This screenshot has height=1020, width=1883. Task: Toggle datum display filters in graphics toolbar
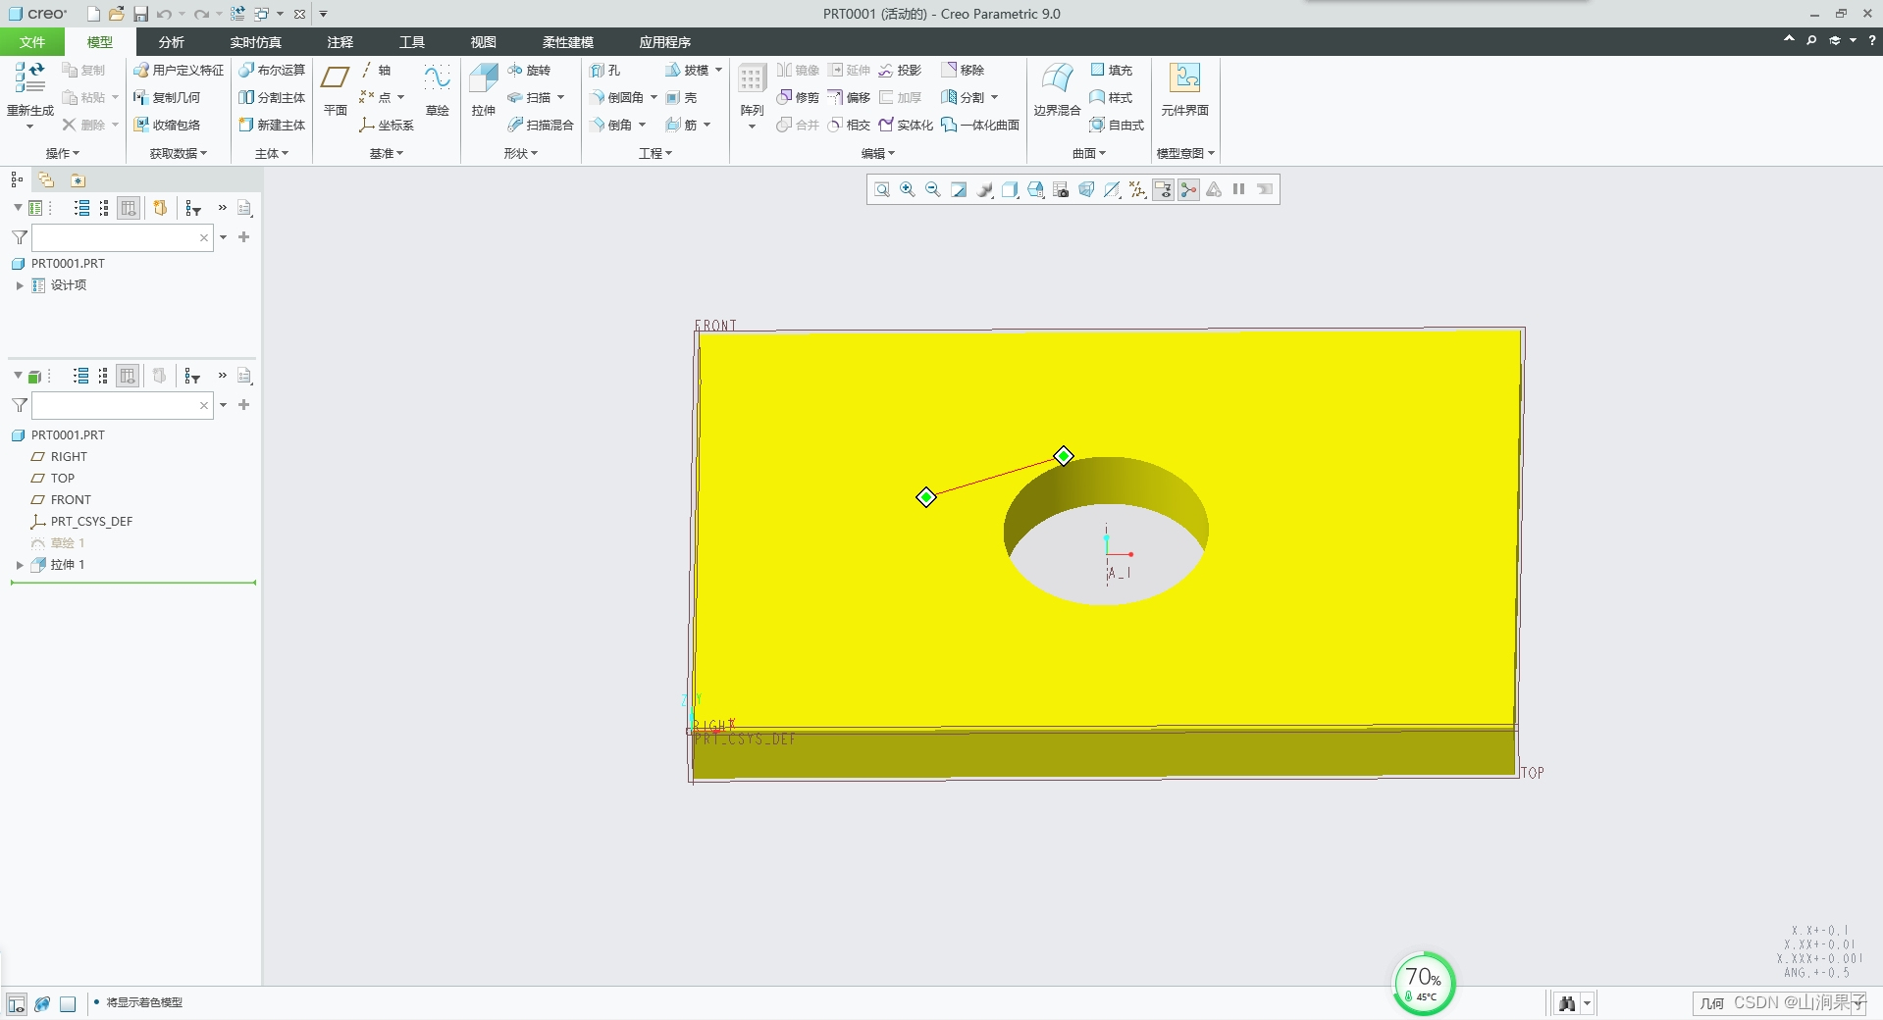tap(1136, 189)
